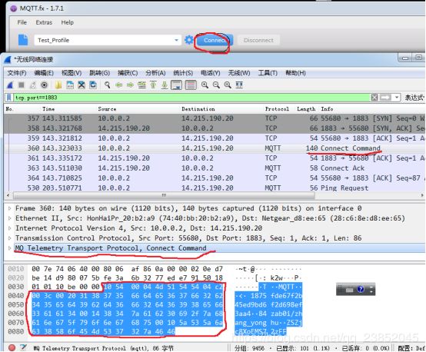The height and width of the screenshot is (352, 426).
Task: Open the MQTT.fx Help menu
Action: pyautogui.click(x=67, y=22)
